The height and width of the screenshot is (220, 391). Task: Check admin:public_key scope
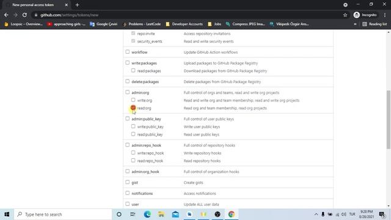click(128, 119)
